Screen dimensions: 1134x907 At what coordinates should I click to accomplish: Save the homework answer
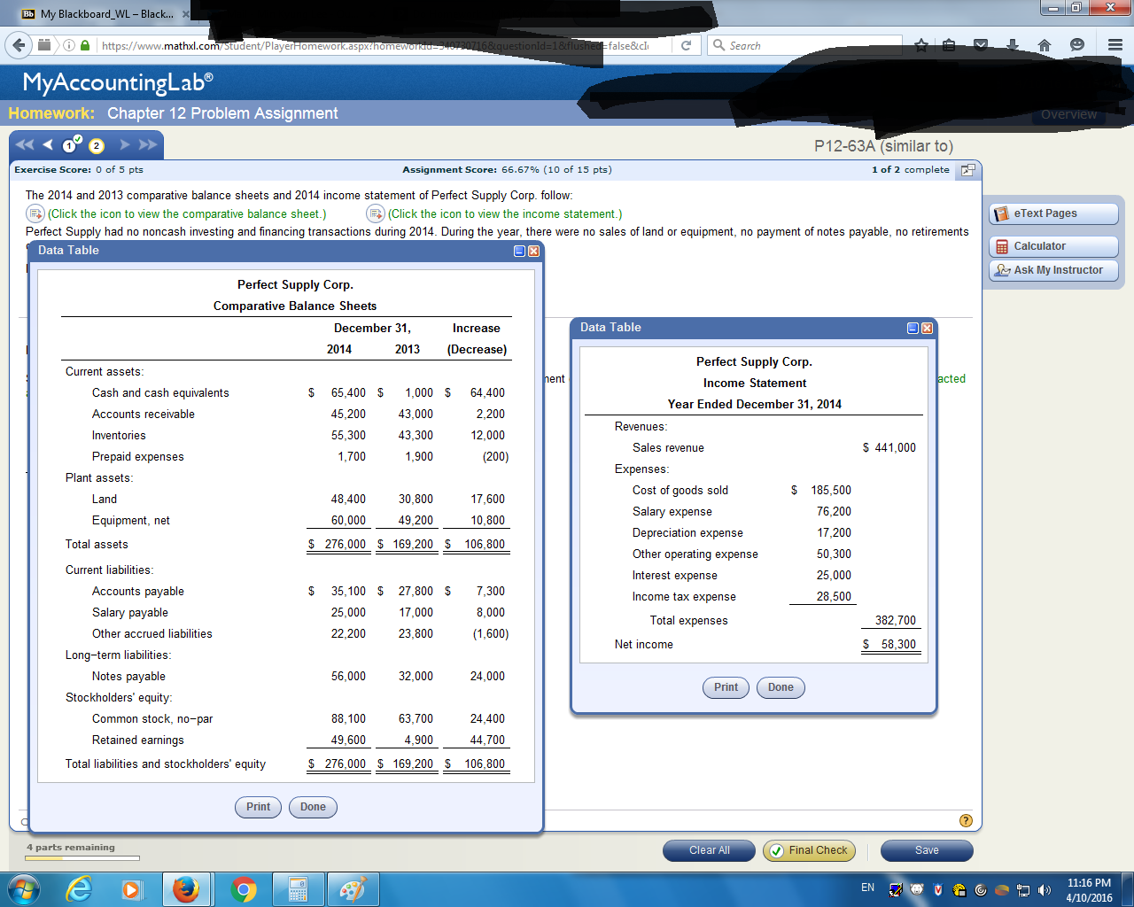click(x=927, y=850)
